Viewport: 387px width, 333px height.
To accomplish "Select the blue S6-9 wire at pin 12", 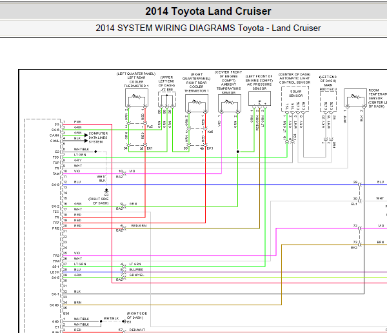I will tap(210, 185).
